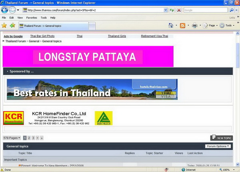Open the Tools menu in menu bar
The image size is (240, 172).
pos(44,18)
